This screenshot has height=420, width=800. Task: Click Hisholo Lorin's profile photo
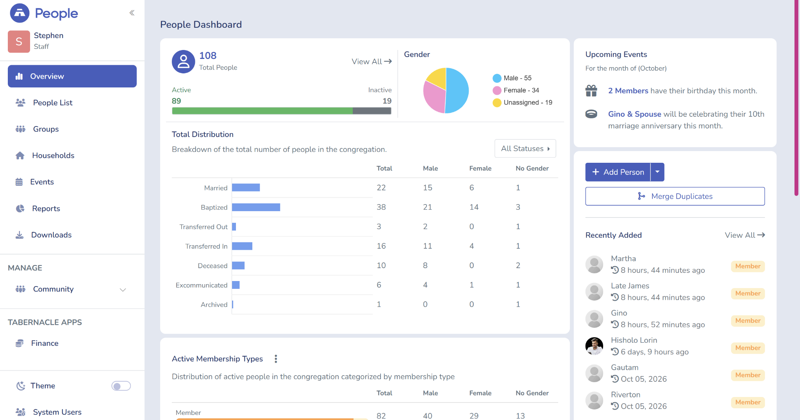point(594,346)
